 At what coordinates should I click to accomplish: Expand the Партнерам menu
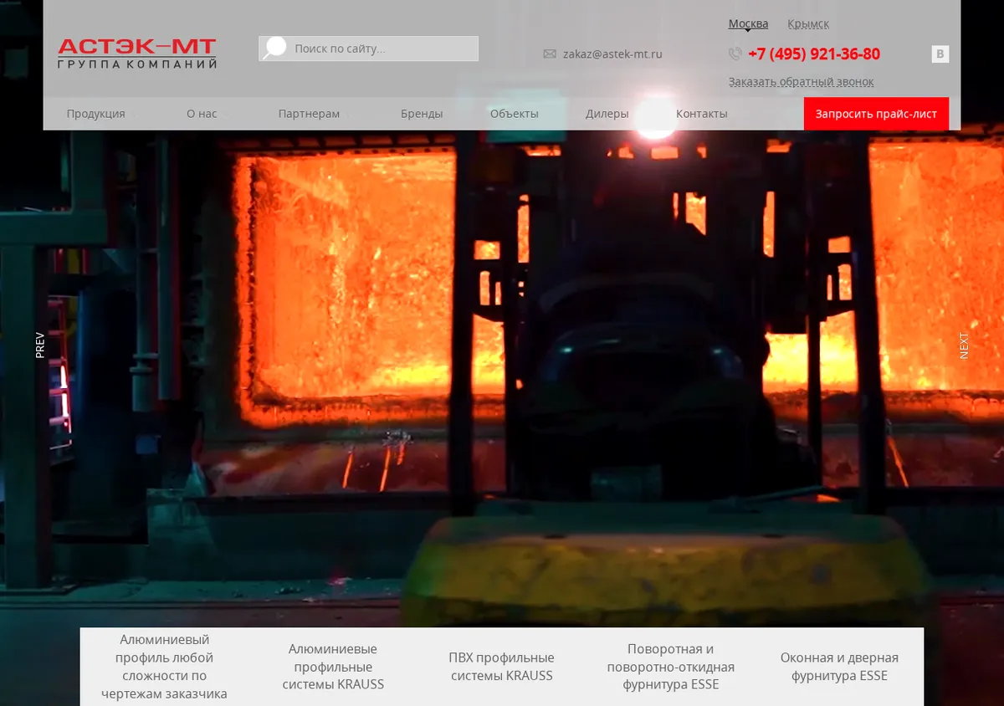pyautogui.click(x=309, y=114)
